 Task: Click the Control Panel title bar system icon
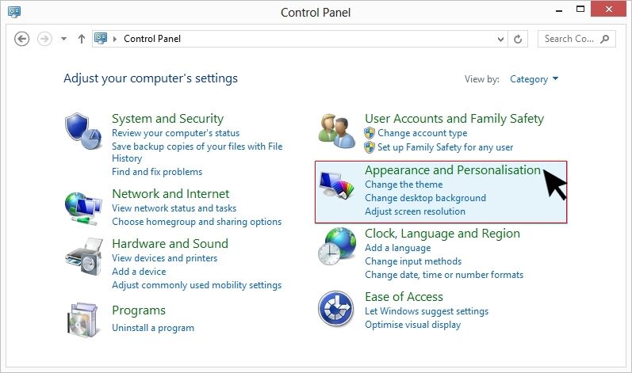tap(14, 12)
